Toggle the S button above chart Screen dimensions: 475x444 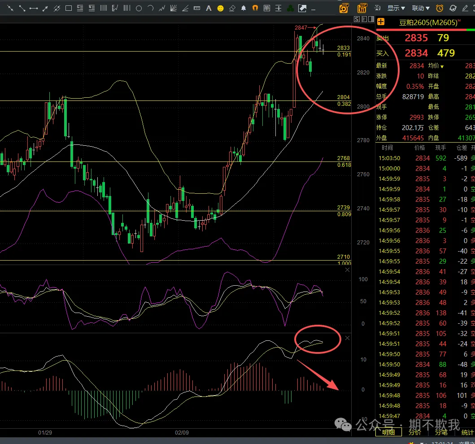pos(357,19)
